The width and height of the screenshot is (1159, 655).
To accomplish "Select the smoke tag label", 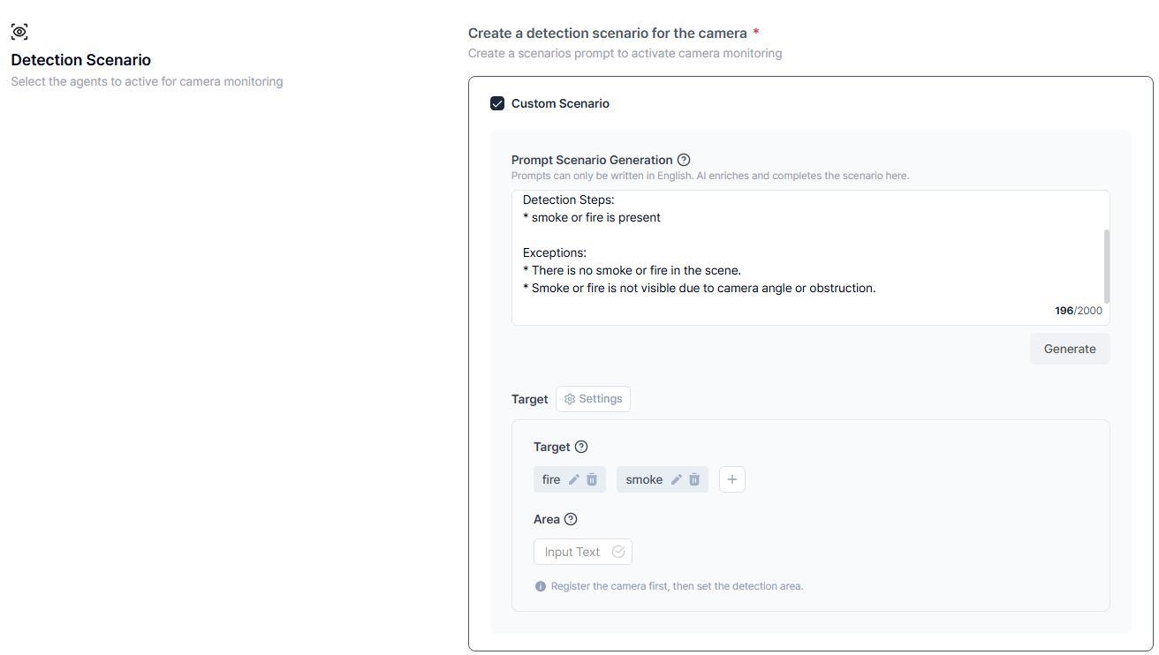I will [x=644, y=479].
